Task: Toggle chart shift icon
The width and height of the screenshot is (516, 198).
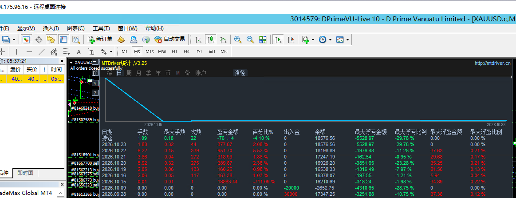Action: [x=291, y=40]
